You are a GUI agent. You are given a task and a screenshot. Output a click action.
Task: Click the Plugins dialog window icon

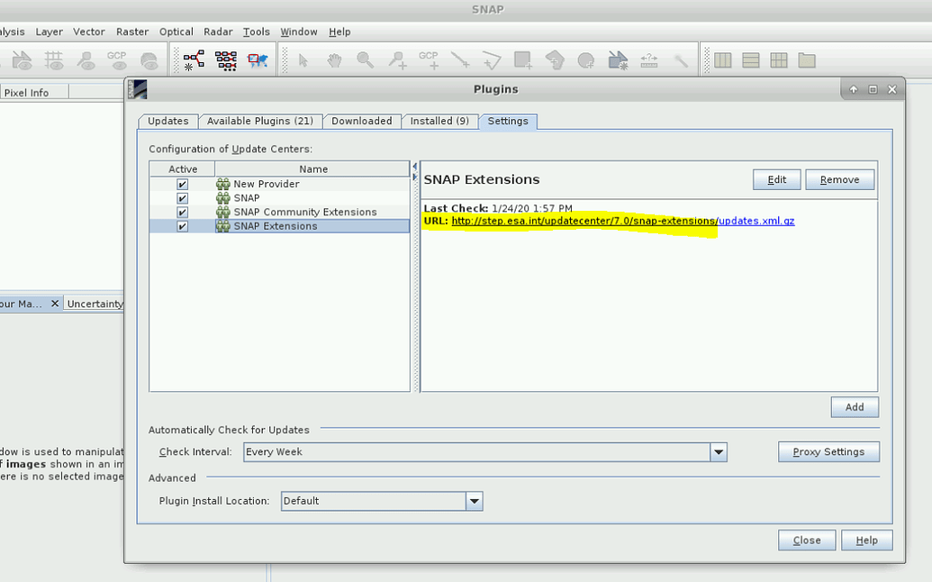click(138, 89)
